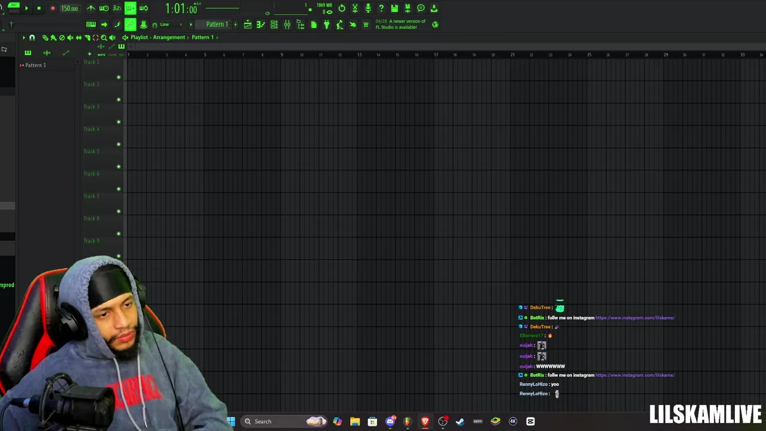The width and height of the screenshot is (766, 431).
Task: Stop playback with the Stop button
Action: click(x=39, y=8)
